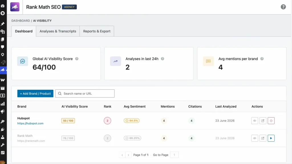The width and height of the screenshot is (292, 164).
Task: Open the WordPress Dashboard gauge icon
Action: tap(3, 6)
